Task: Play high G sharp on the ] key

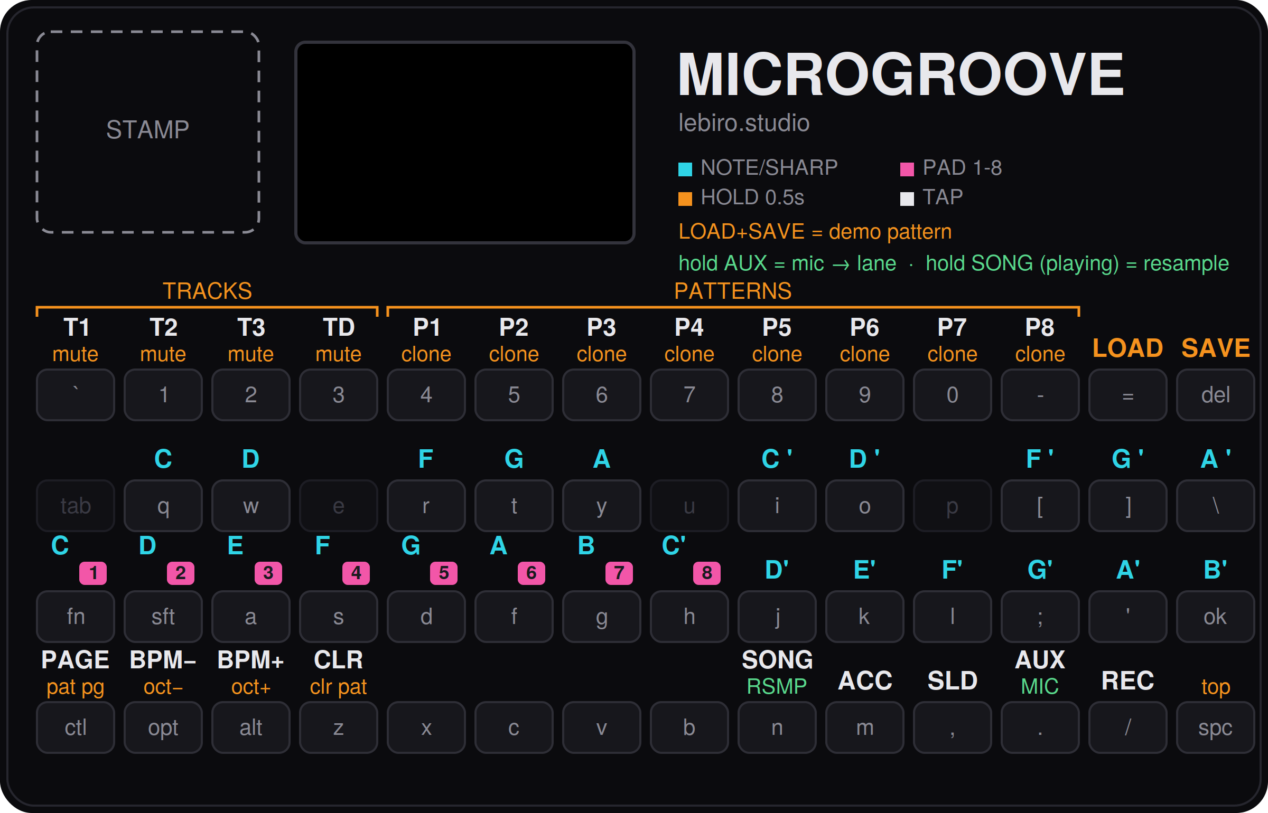Action: pos(1128,506)
